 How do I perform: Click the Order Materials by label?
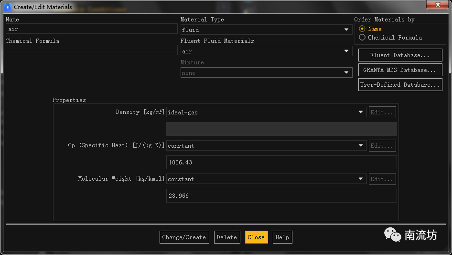click(x=384, y=20)
